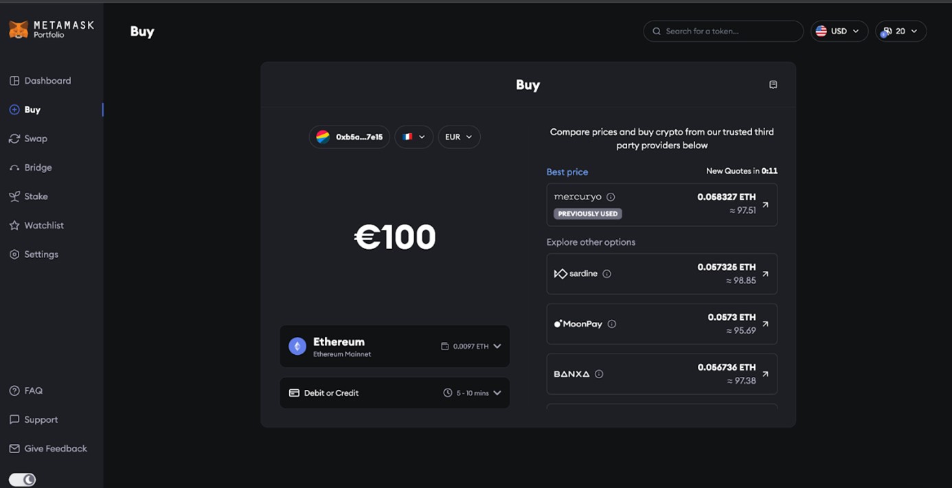Click the Banxa info icon
The height and width of the screenshot is (488, 952).
tap(599, 374)
